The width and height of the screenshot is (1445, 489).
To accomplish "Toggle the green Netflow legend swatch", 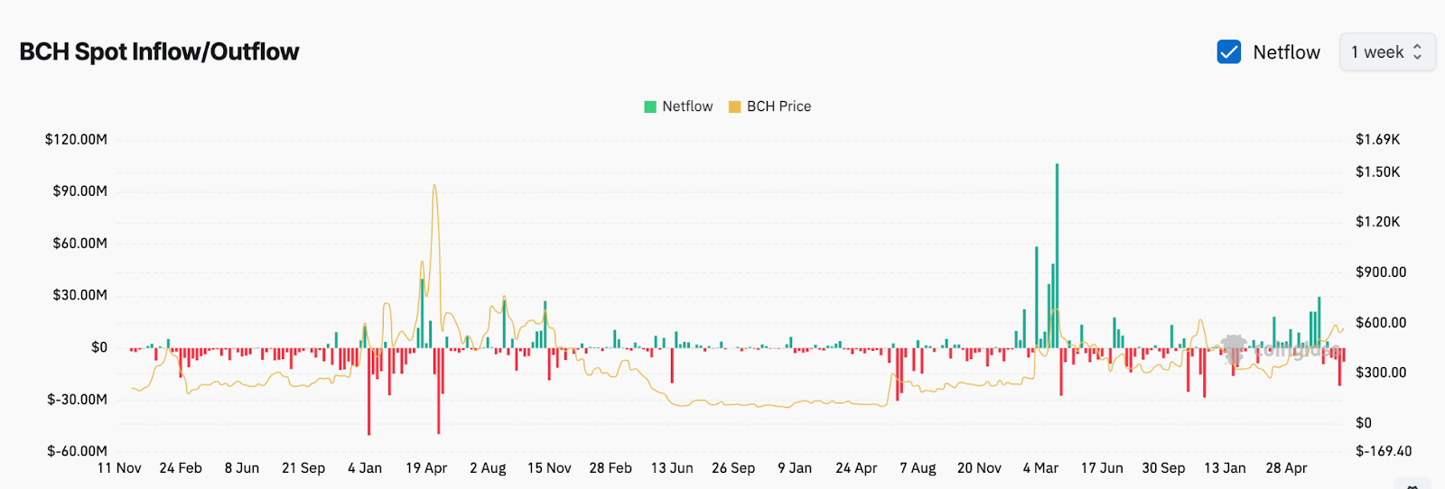I will point(650,106).
